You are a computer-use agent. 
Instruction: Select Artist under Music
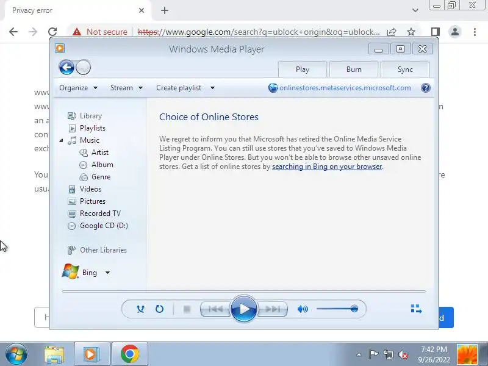tap(94, 152)
